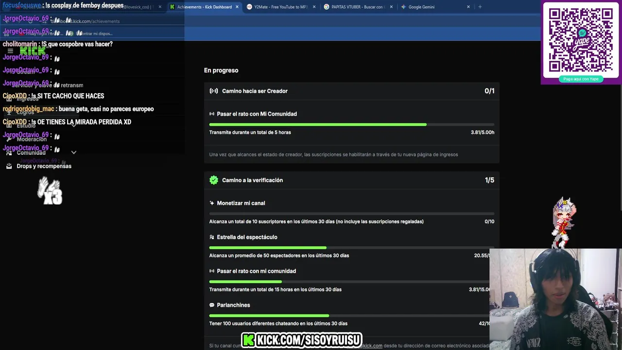Switch to the Y2Mate Free YouTube to MP3 tab
This screenshot has width=622, height=350.
coord(281,7)
